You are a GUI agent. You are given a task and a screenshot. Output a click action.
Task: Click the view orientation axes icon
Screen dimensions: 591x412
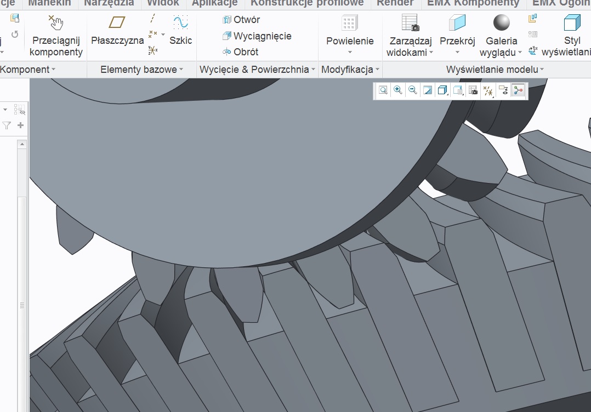click(x=532, y=50)
